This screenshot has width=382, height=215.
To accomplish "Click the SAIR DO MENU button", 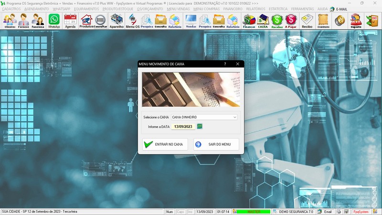I will coord(216,144).
